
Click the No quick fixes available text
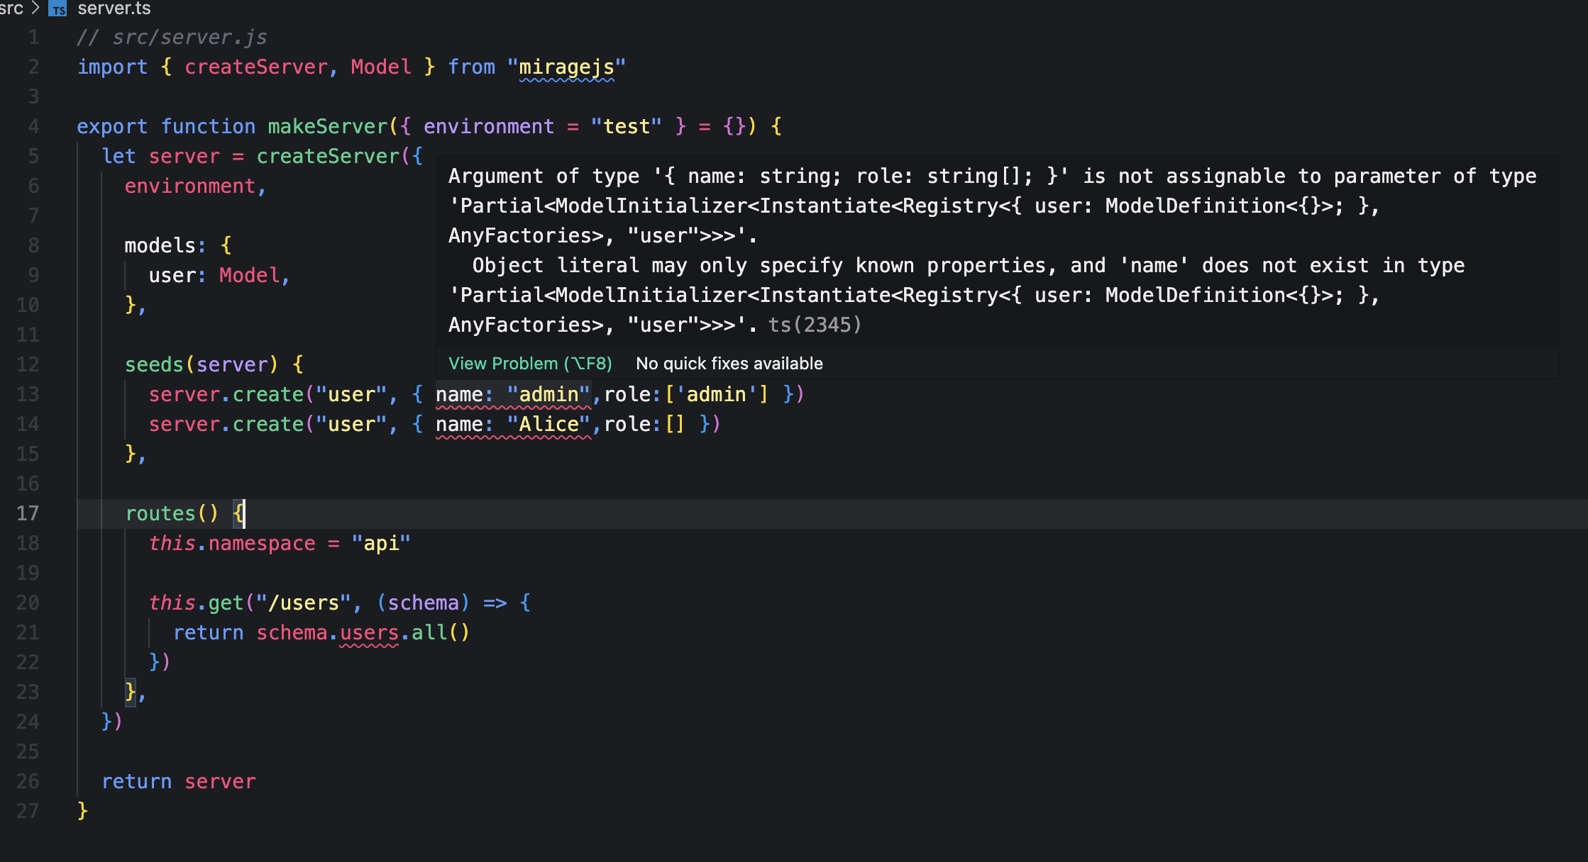point(729,363)
